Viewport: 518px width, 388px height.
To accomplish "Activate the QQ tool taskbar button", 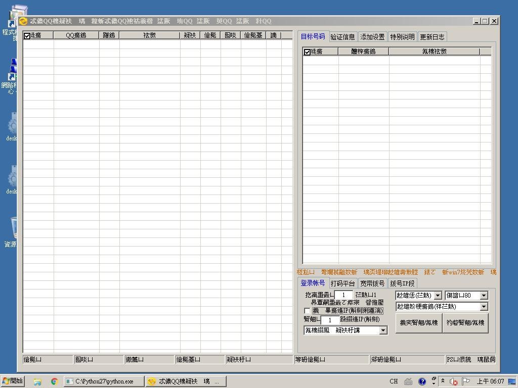I will click(x=186, y=381).
